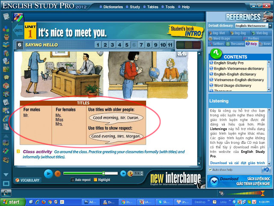Click the green question mark Contents icon
The height and width of the screenshot is (206, 274).
[216, 53]
